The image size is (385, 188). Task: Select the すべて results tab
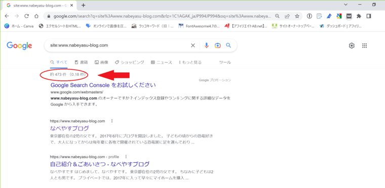[59, 62]
